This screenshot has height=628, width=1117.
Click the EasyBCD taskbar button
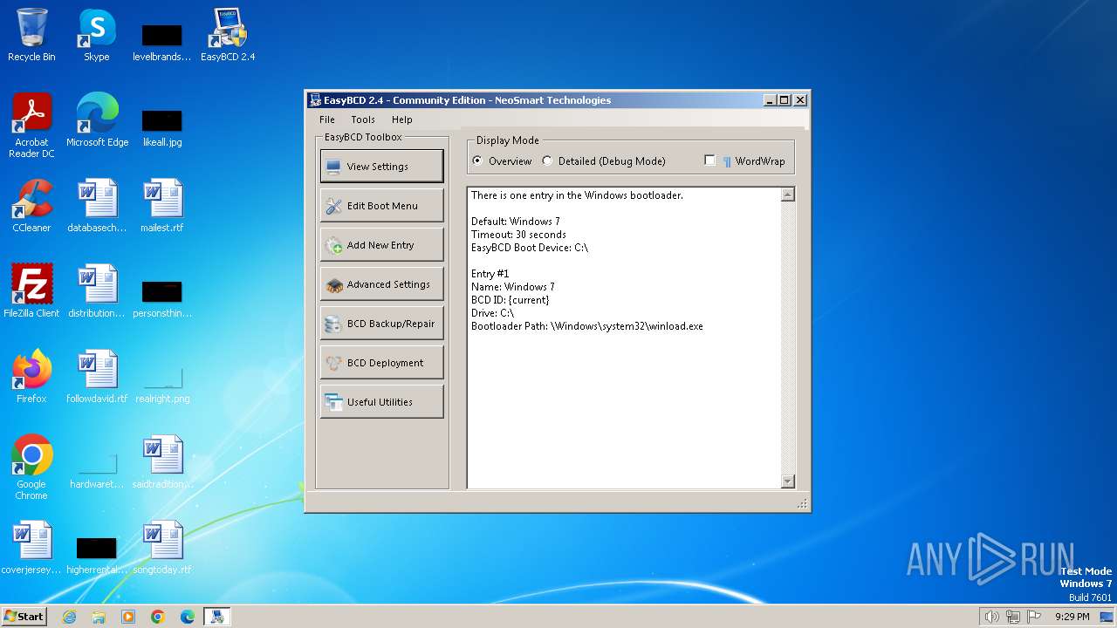(x=217, y=617)
